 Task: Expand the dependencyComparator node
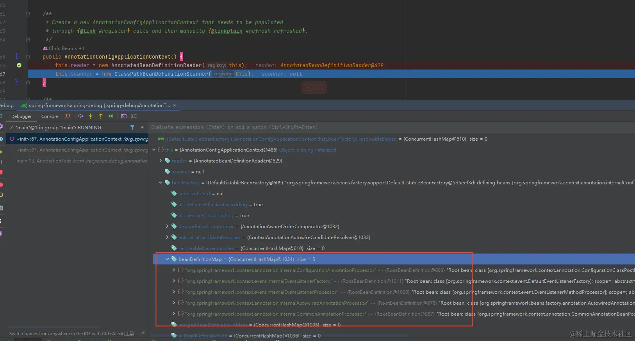167,226
